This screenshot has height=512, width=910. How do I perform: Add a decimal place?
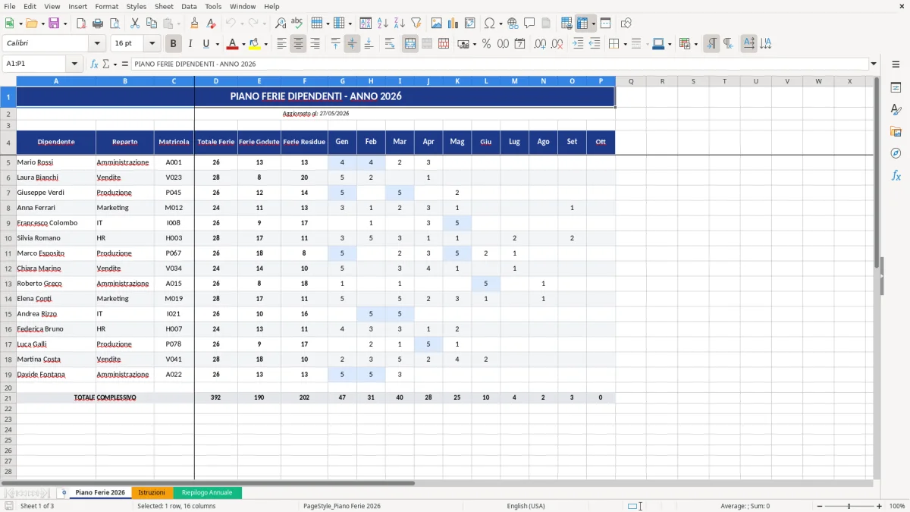pyautogui.click(x=541, y=44)
